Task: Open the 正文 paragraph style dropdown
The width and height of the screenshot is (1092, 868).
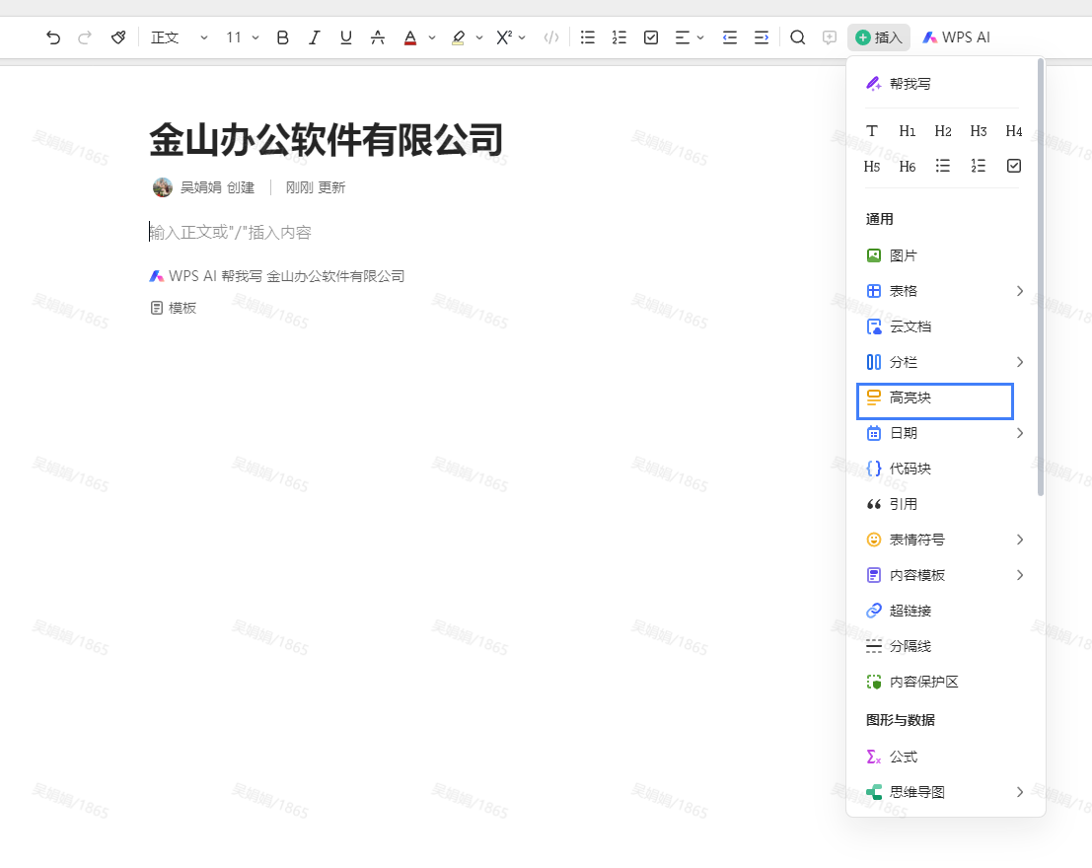Action: [x=179, y=37]
